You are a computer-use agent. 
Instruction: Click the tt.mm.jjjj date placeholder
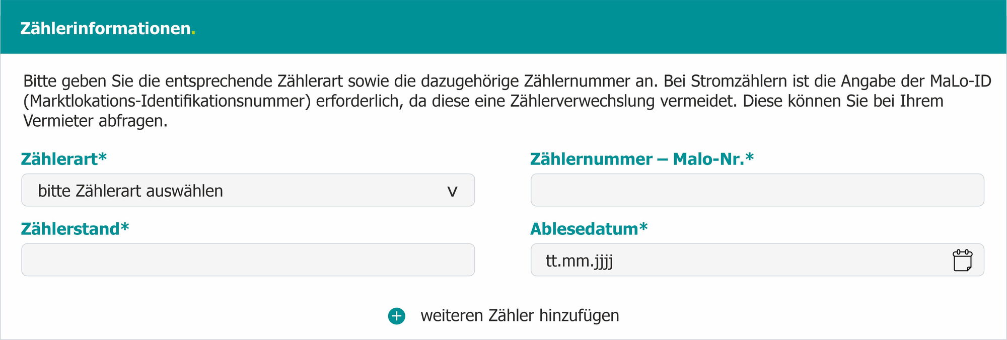pos(579,261)
